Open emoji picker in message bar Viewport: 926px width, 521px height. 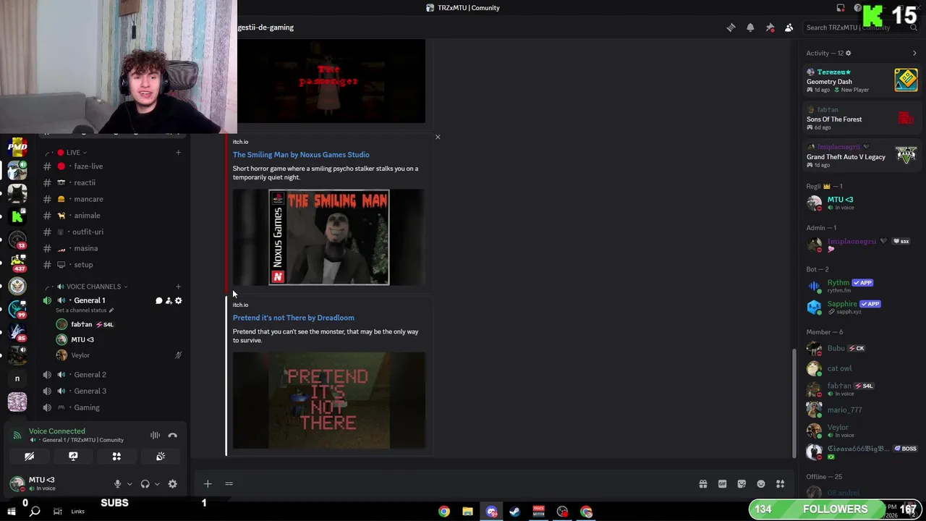click(761, 484)
